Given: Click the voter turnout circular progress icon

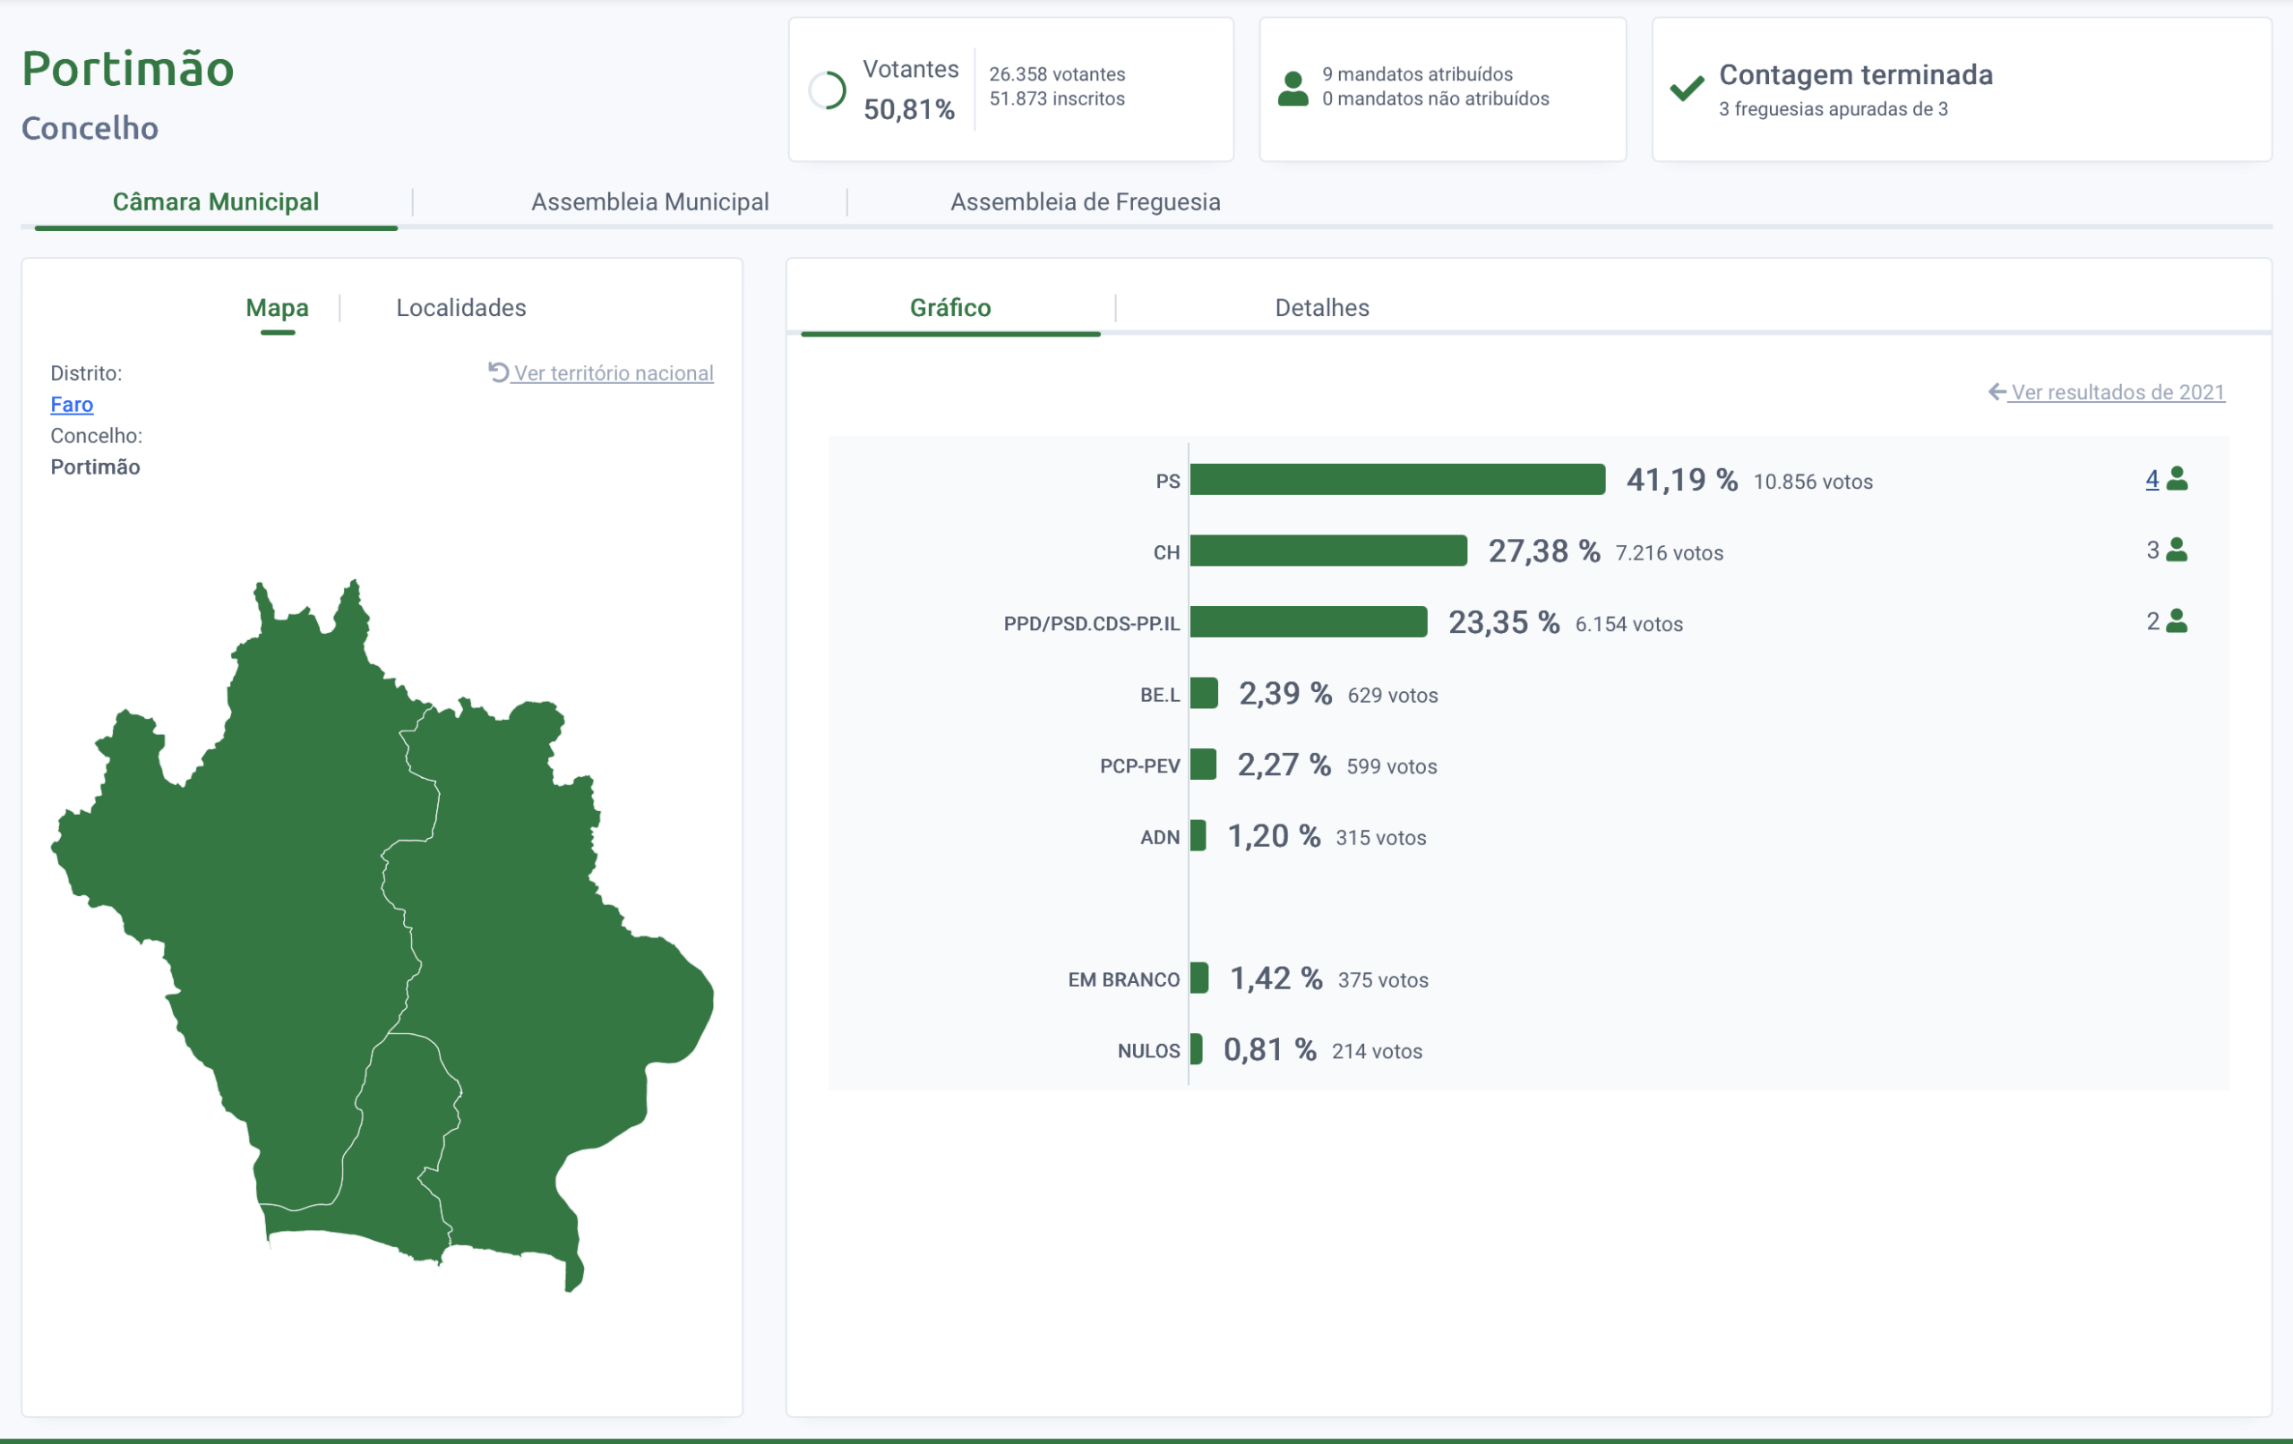Looking at the screenshot, I should [x=827, y=90].
